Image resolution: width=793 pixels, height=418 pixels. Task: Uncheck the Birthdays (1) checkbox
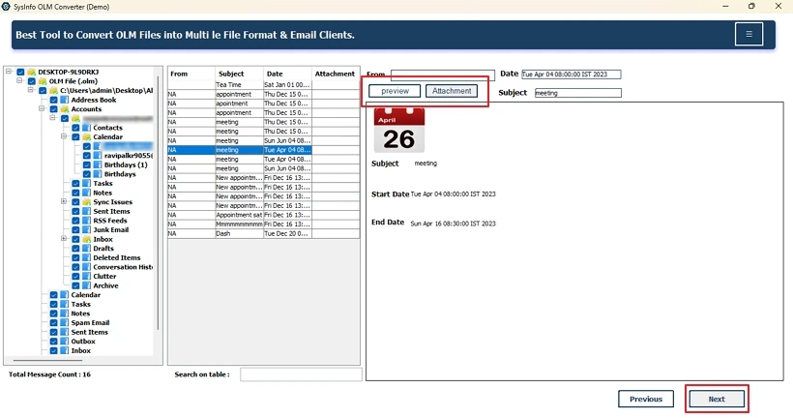pyautogui.click(x=87, y=164)
